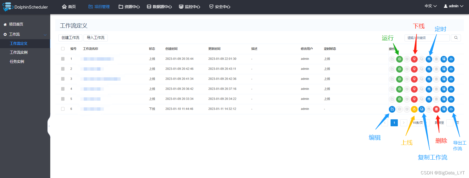Export workflow cloud icon in row 6
Viewport: 469px width, 178px height.
tap(451, 109)
